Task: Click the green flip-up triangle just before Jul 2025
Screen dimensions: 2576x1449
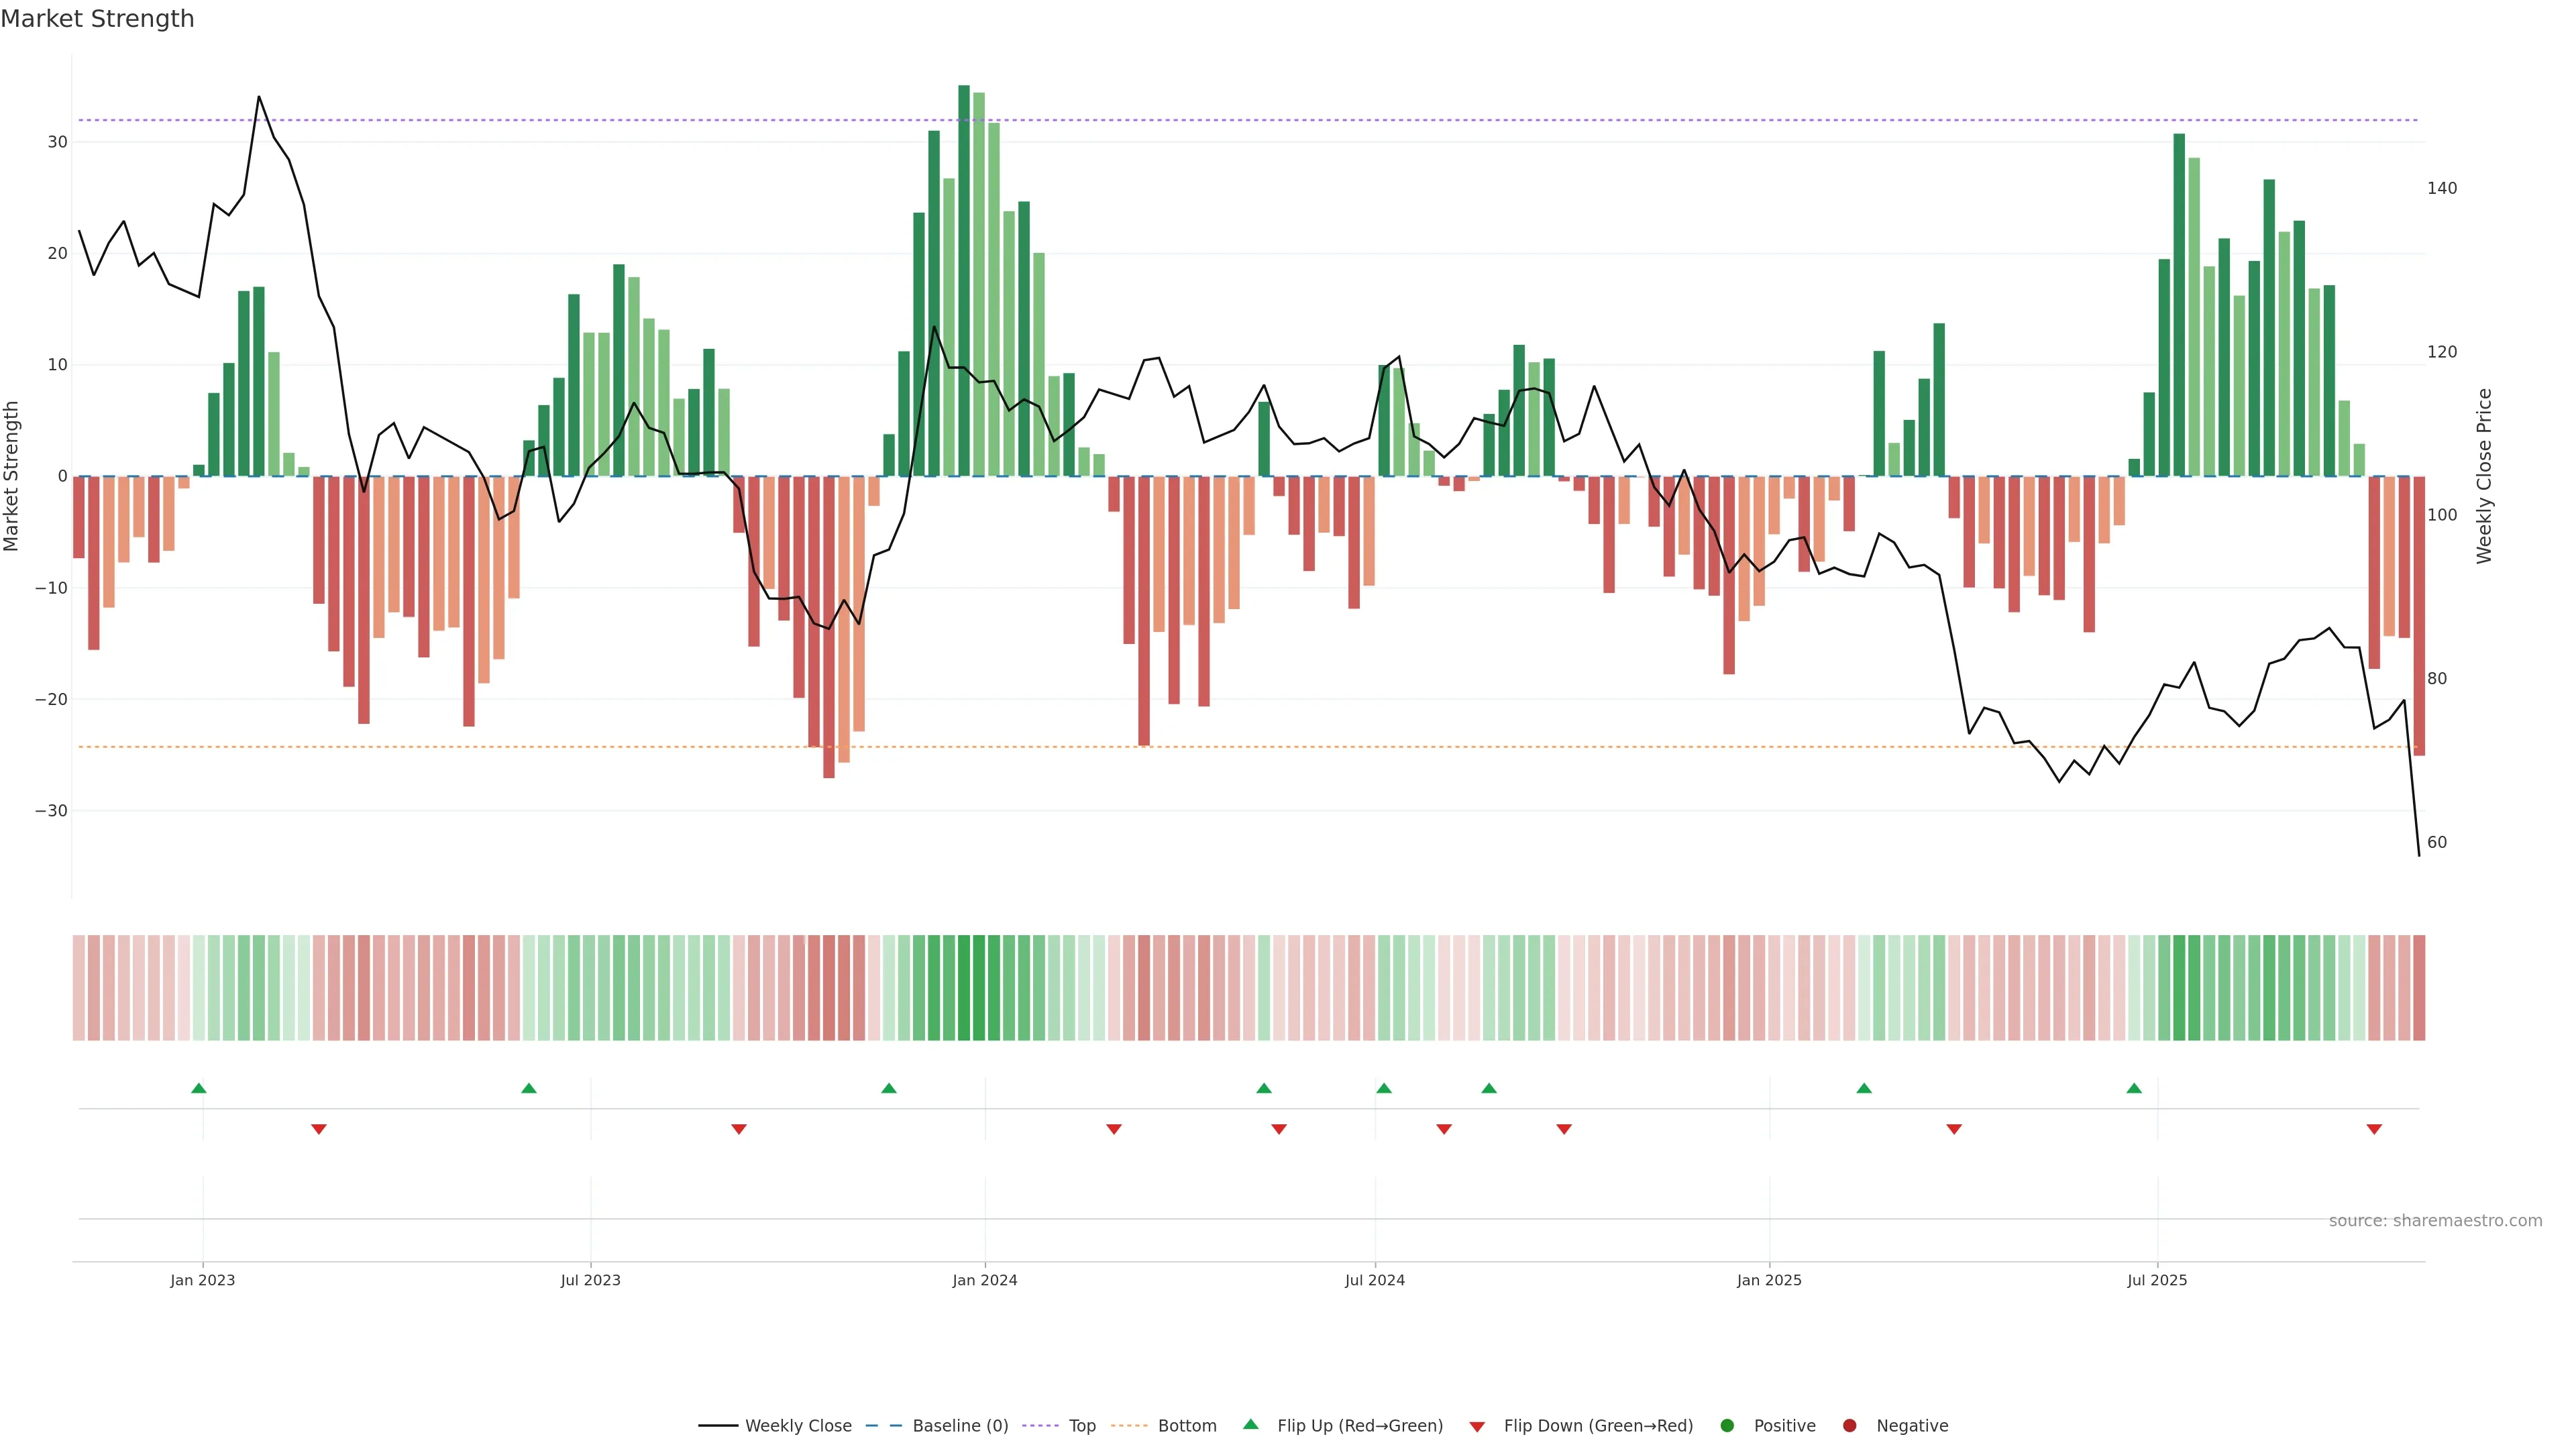Action: (2134, 1088)
